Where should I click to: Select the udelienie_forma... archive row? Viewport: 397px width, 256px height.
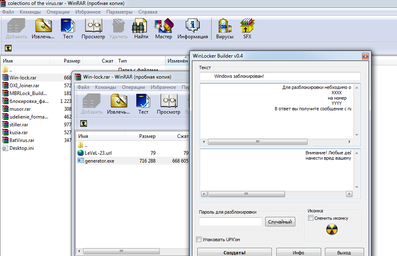click(x=36, y=117)
